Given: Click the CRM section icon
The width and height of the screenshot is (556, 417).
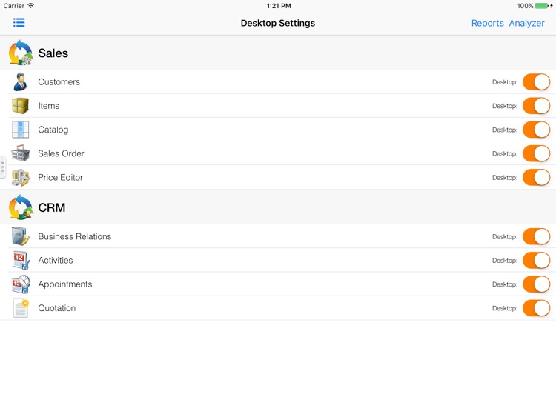Looking at the screenshot, I should point(21,207).
